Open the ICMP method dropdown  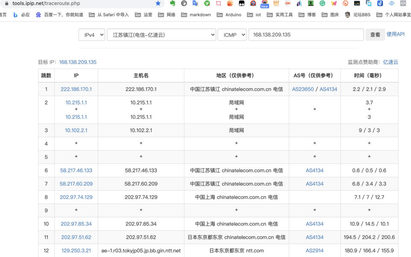(x=232, y=35)
